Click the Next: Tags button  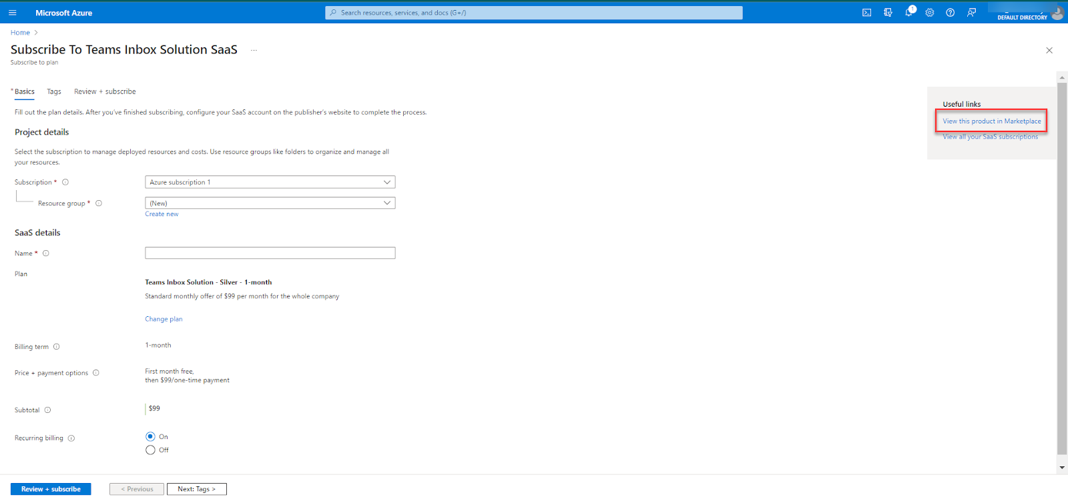tap(197, 489)
